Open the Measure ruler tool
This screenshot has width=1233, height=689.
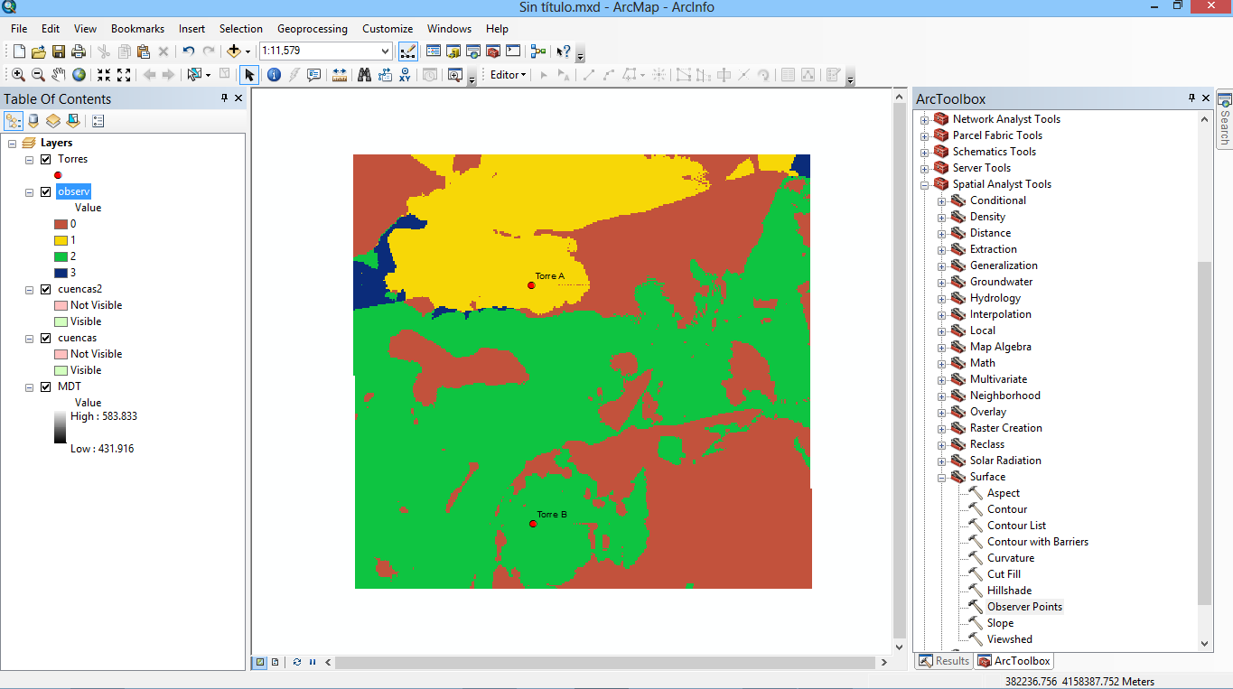tap(340, 75)
